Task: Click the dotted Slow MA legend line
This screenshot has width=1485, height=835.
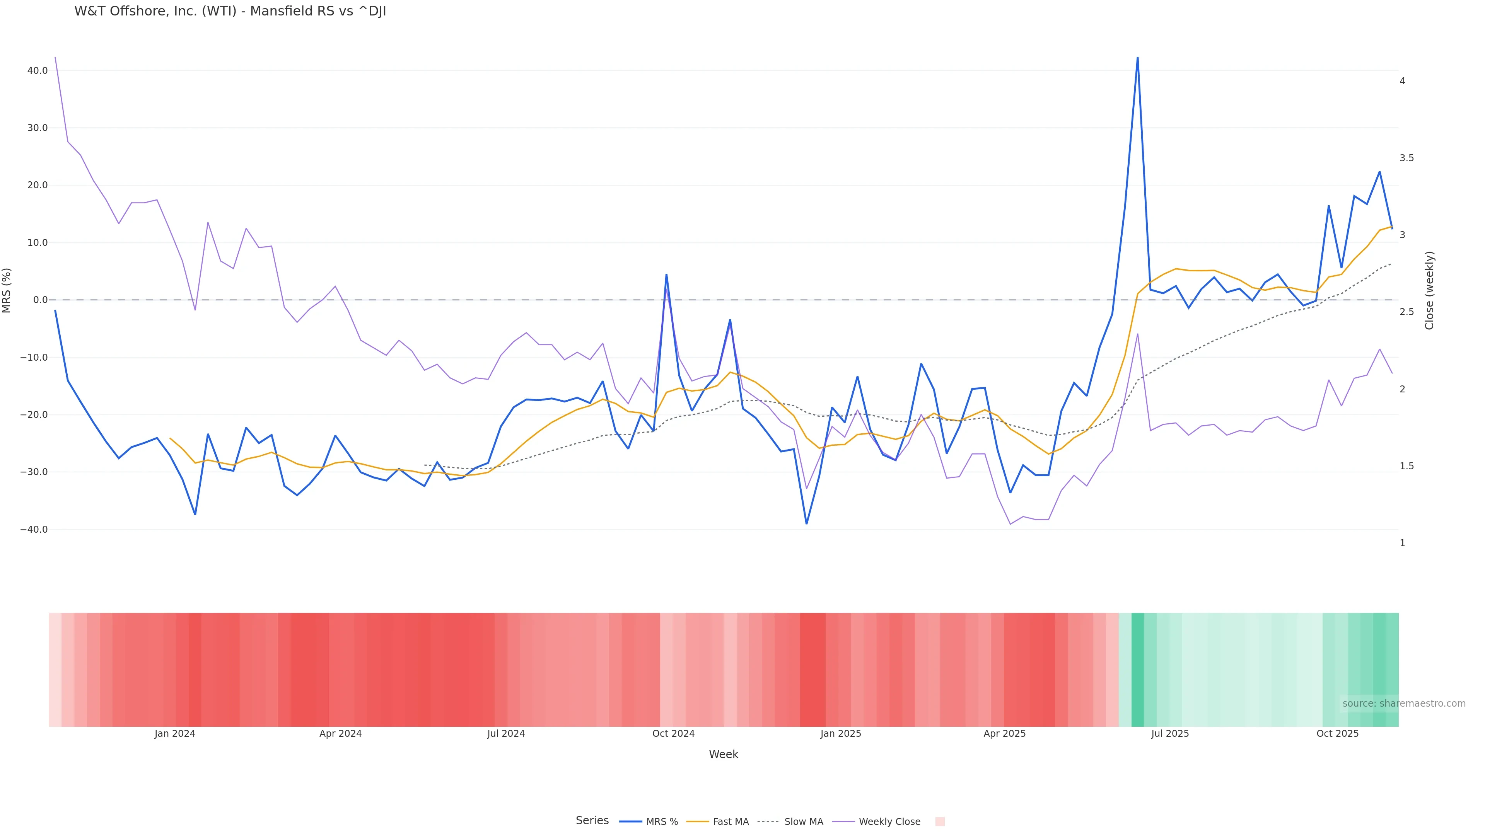Action: [768, 822]
